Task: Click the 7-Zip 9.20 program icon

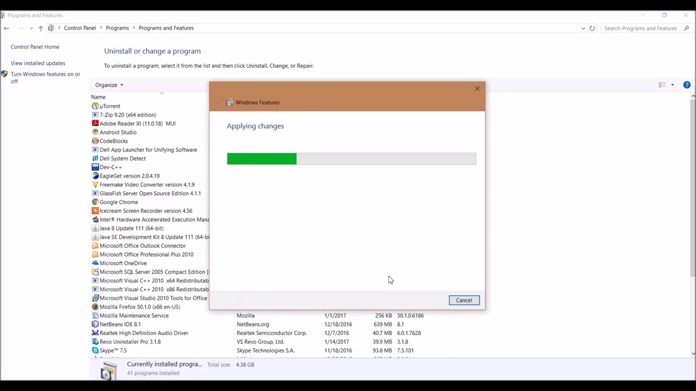Action: click(x=95, y=115)
